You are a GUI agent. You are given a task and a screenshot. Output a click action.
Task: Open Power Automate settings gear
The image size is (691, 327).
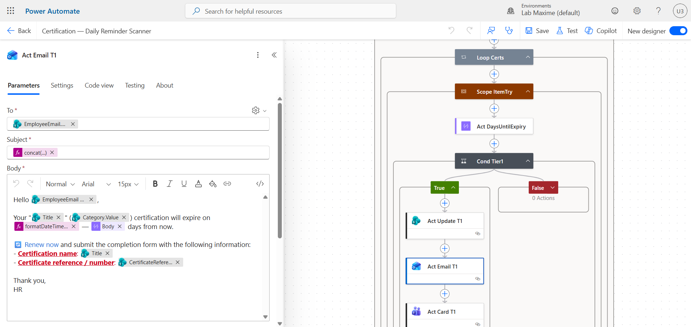pos(637,11)
